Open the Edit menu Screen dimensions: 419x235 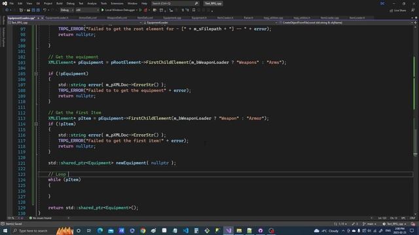point(20,3)
